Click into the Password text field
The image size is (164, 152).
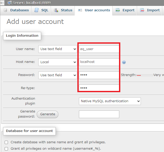(99, 75)
